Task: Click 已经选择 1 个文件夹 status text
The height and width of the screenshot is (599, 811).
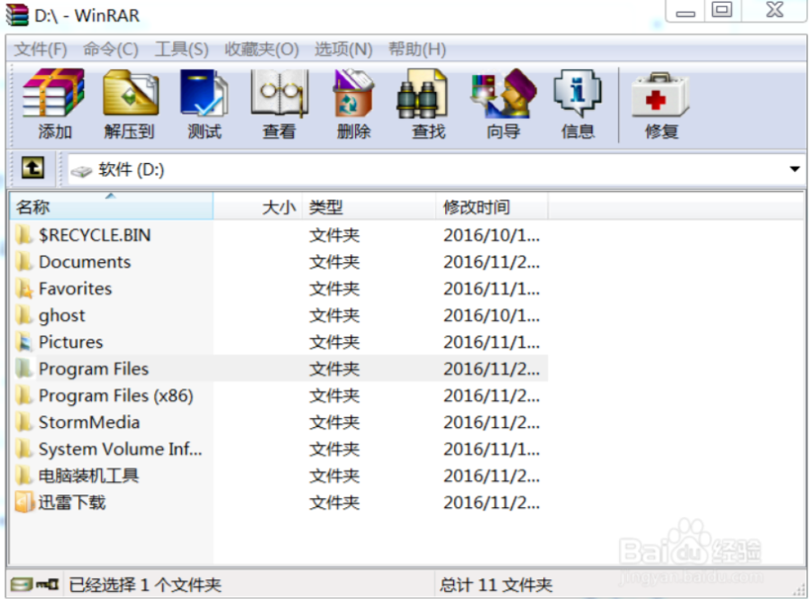Action: point(145,585)
